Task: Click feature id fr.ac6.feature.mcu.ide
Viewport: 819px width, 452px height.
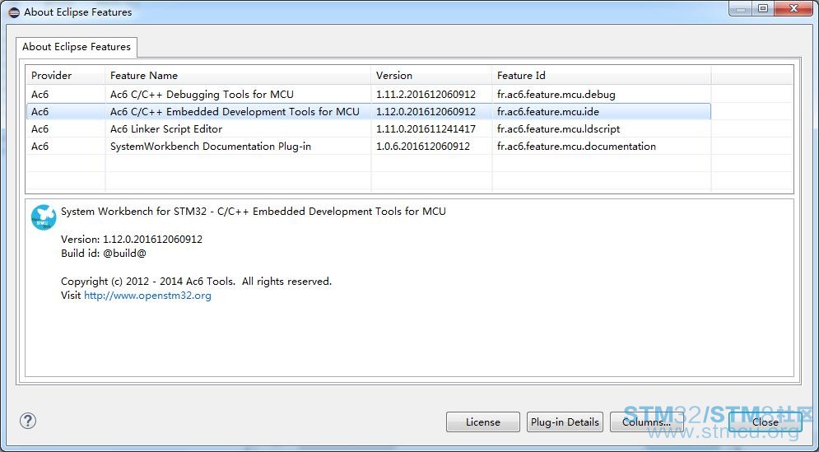Action: (548, 111)
